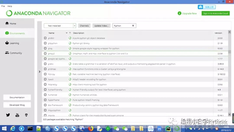Click the Update index button
234x132 pixels.
(101, 26)
